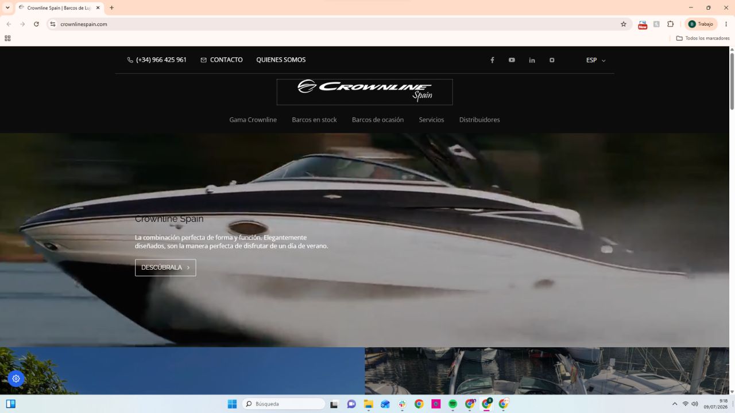Open the Windows Start menu

point(232,404)
